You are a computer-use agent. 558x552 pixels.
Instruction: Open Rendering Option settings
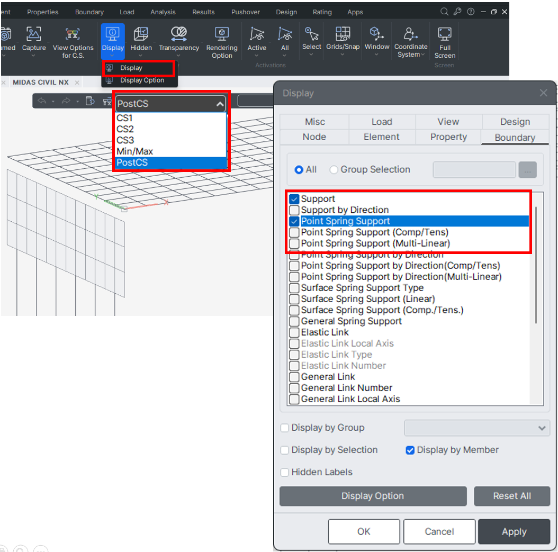coord(222,35)
